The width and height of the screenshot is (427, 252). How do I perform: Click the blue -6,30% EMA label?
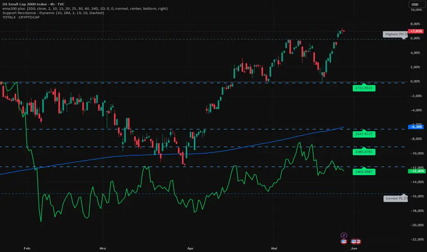416,126
